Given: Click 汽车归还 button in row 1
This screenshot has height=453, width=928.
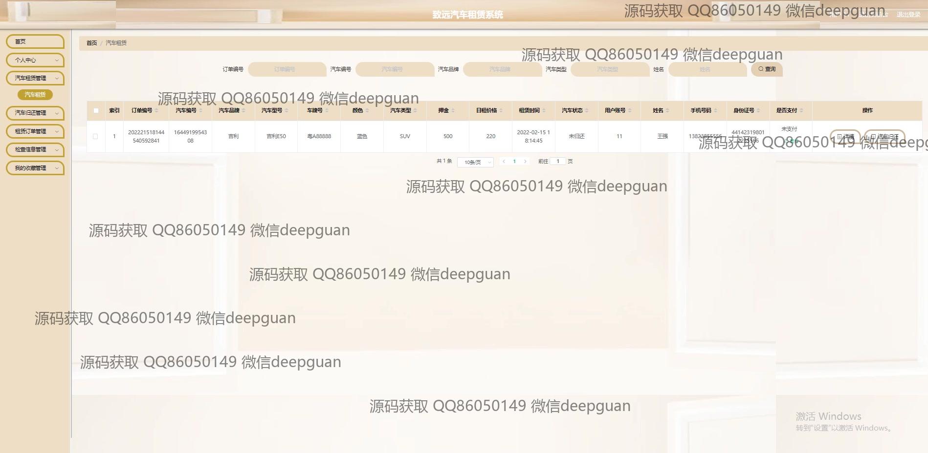Looking at the screenshot, I should [884, 137].
